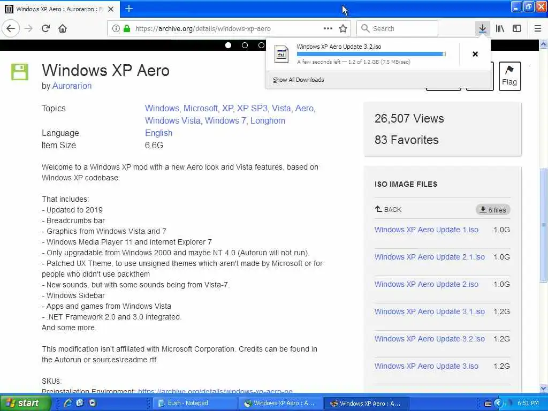Download Windows XP Aero Update 2.iso
This screenshot has height=411, width=548.
click(x=427, y=284)
